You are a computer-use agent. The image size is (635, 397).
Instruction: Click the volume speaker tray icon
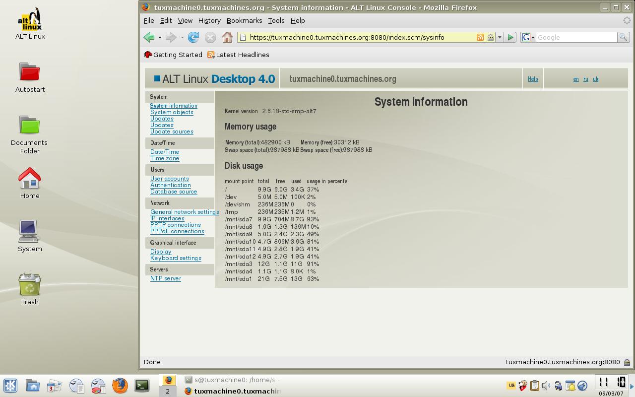pos(546,386)
